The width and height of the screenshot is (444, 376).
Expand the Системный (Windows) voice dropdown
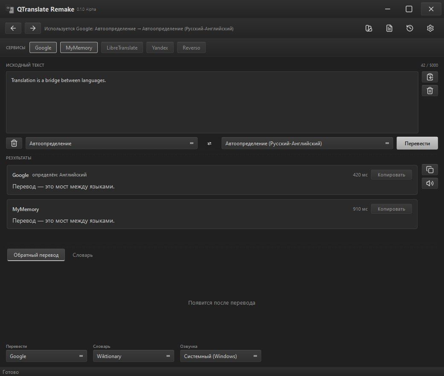(221, 356)
